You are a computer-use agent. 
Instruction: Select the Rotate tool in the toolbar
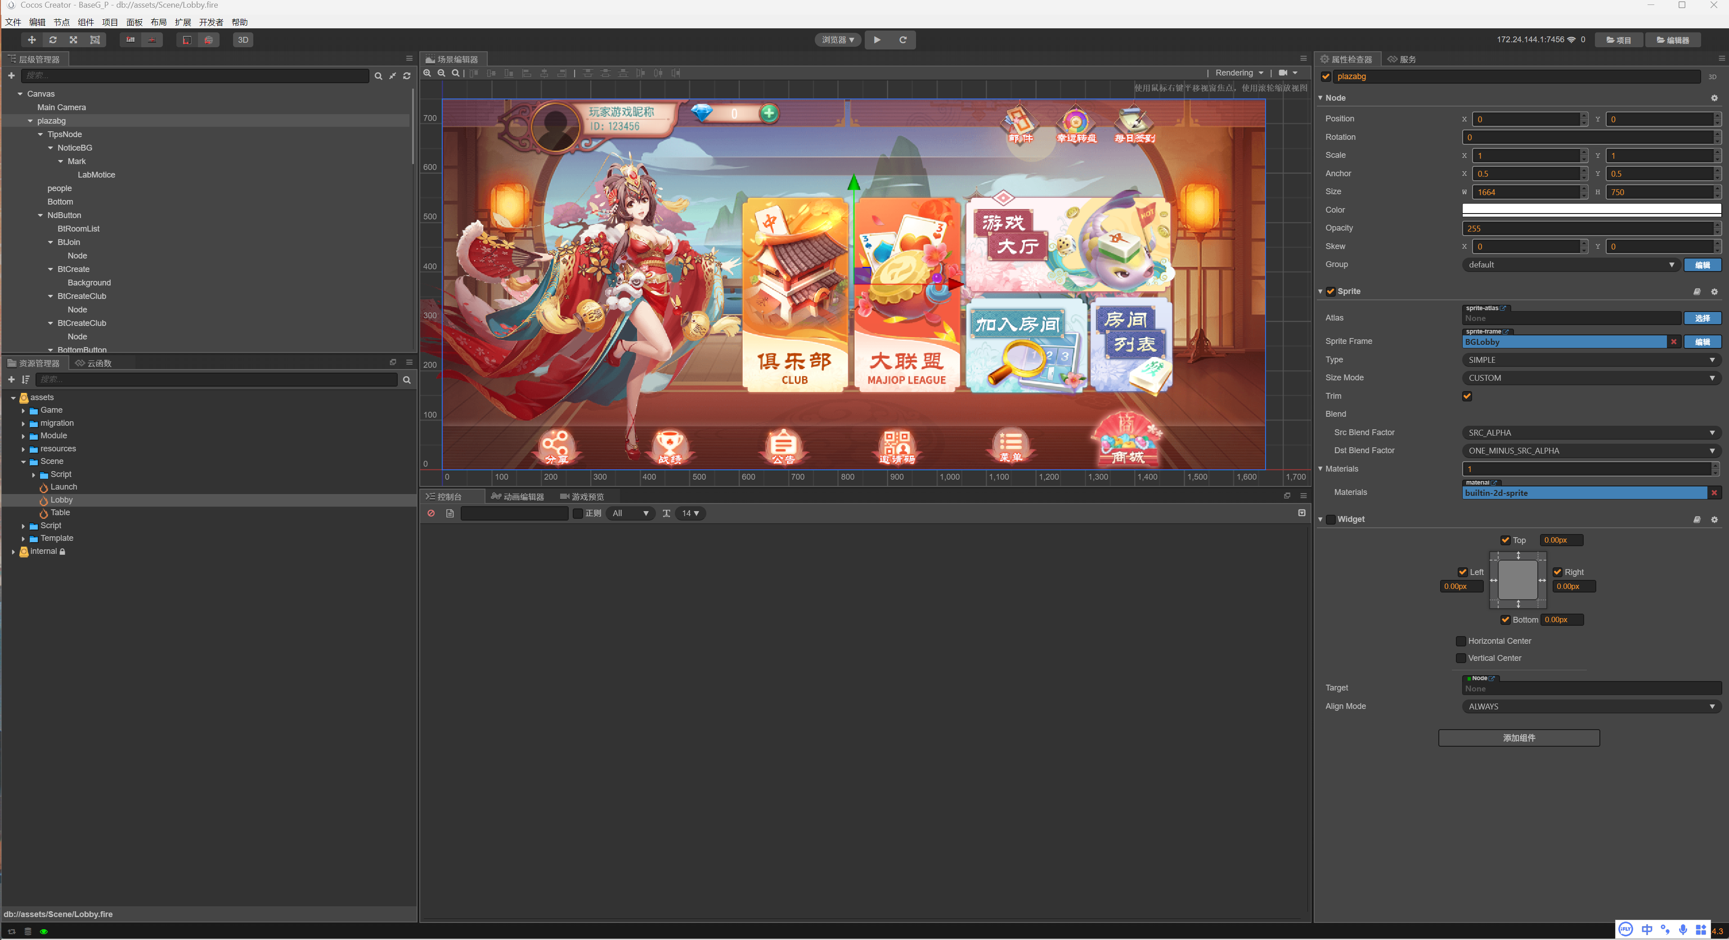(x=53, y=40)
